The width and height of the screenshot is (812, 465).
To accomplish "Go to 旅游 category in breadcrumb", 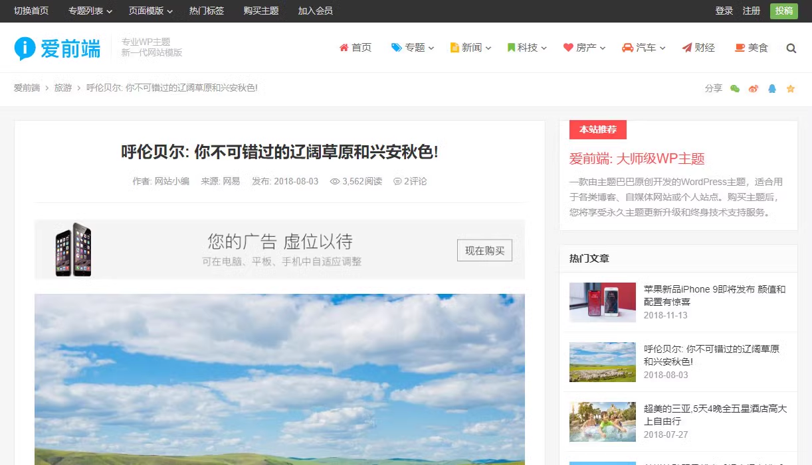I will pos(63,88).
